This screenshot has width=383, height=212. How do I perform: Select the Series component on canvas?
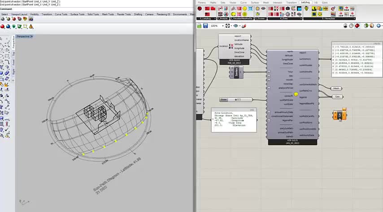(236, 72)
